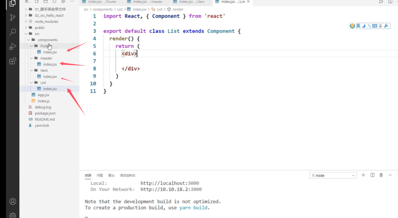The width and height of the screenshot is (398, 218).
Task: Open the Search view in activity bar
Action: (12, 32)
